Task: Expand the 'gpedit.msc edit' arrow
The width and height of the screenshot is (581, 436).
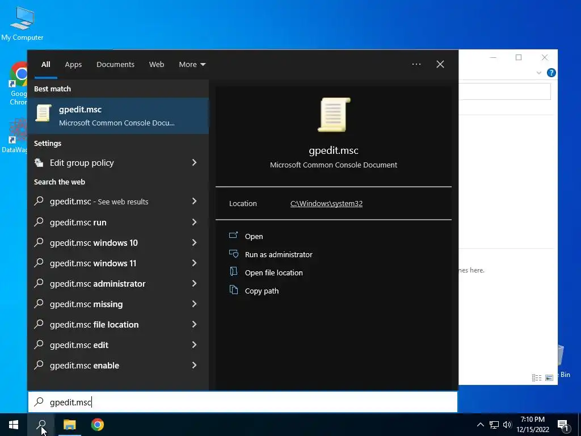Action: (195, 345)
